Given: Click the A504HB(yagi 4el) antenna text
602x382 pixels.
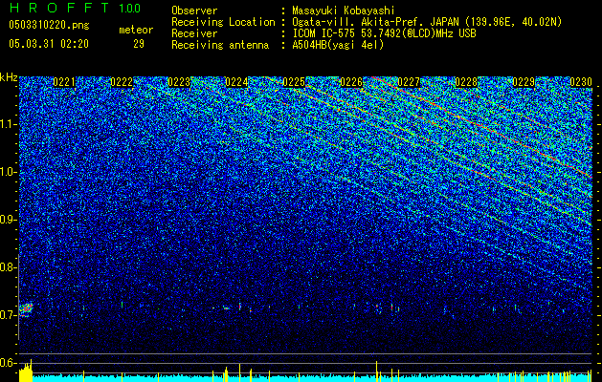Looking at the screenshot, I should [x=338, y=45].
